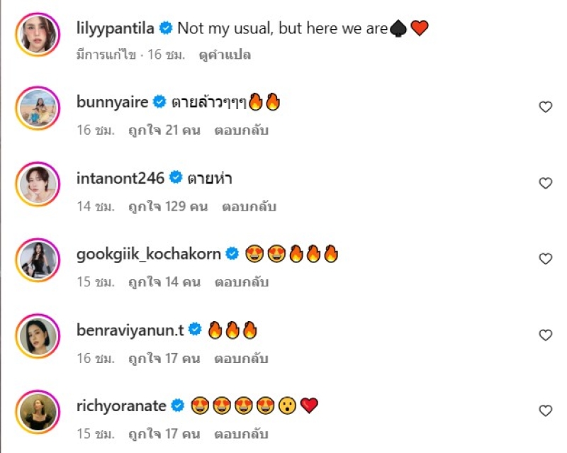This screenshot has width=567, height=453.
Task: View bunnyaire's avatar story ring
Action: coord(38,108)
